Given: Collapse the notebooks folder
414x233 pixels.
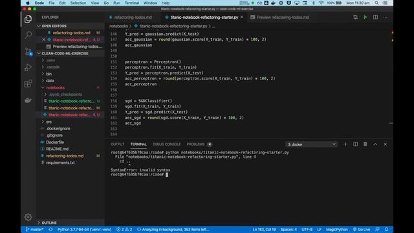Looking at the screenshot, I should point(55,88).
